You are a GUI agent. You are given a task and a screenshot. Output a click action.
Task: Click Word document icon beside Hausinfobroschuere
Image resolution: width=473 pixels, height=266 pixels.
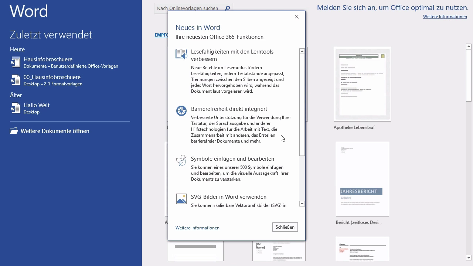pyautogui.click(x=15, y=62)
